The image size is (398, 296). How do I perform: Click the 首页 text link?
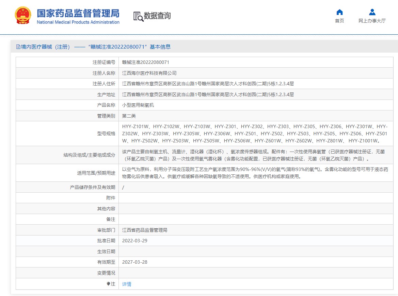click(x=339, y=21)
